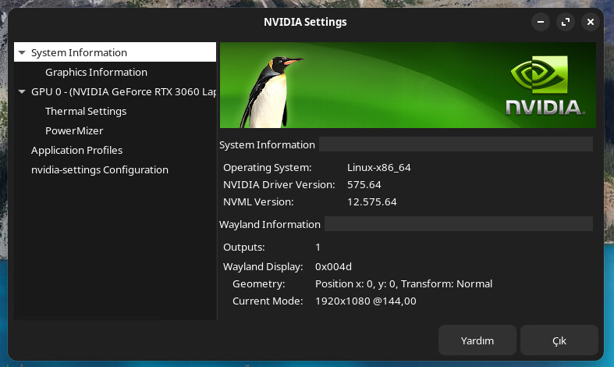
Task: Click the driver version value 575.64
Action: coord(364,185)
